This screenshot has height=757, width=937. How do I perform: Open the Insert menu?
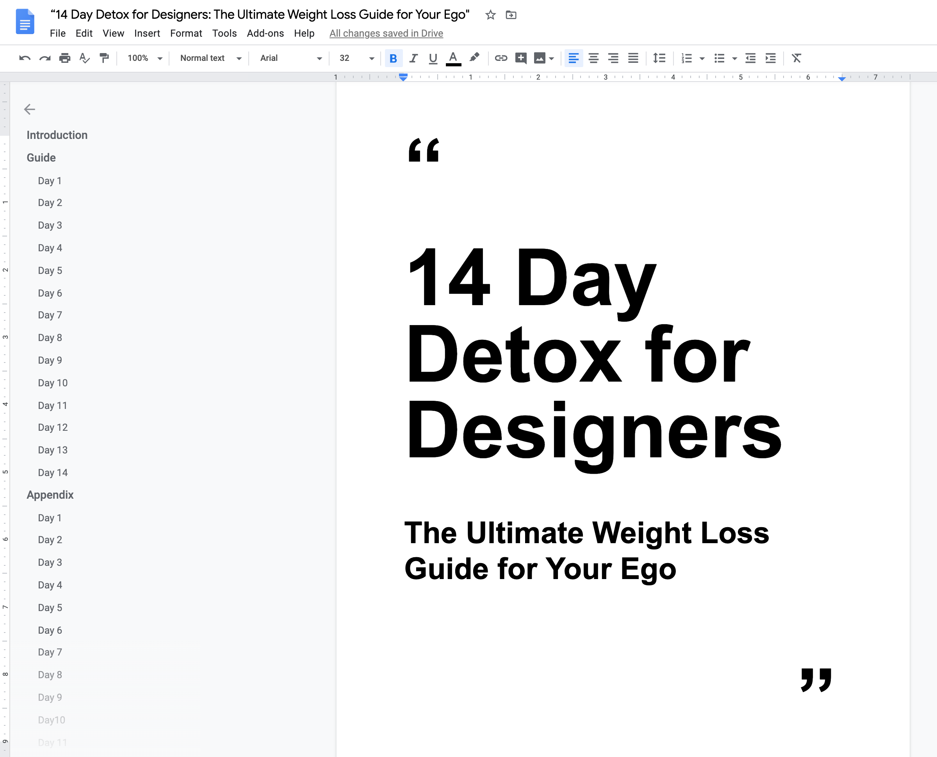coord(147,33)
